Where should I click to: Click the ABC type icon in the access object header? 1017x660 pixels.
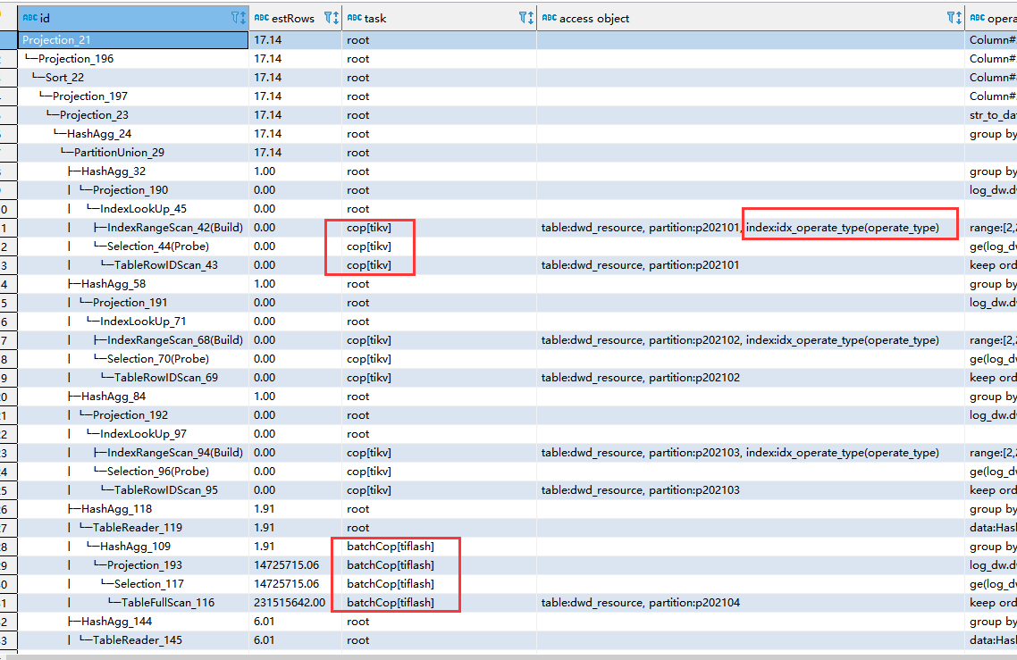pos(549,18)
